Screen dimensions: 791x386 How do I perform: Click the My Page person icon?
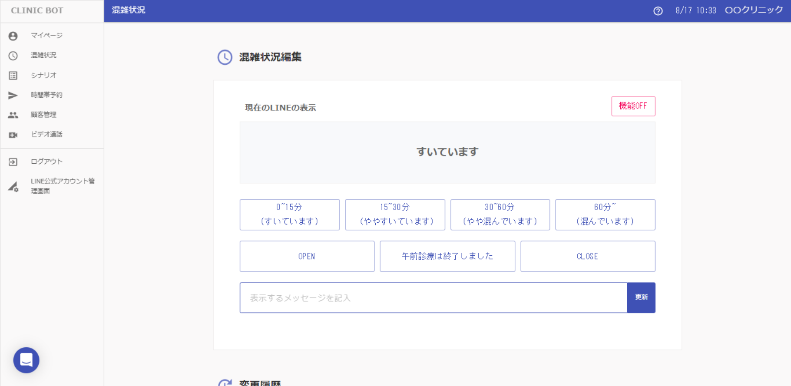click(x=13, y=36)
